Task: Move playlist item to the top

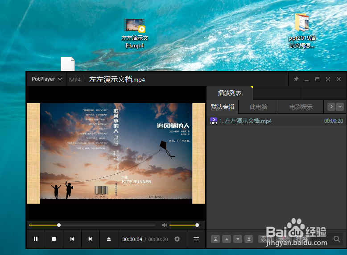Action: click(x=215, y=239)
